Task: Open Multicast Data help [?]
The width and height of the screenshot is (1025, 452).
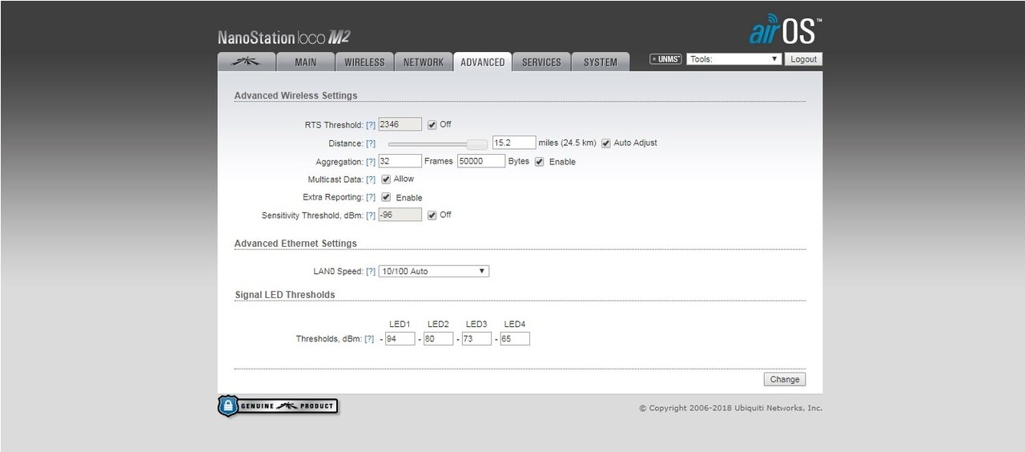Action: 371,180
